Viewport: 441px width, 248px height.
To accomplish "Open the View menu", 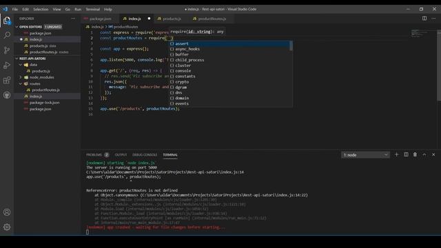I will coord(57,9).
